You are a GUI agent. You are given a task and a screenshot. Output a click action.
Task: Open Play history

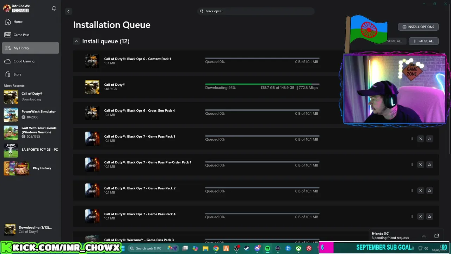[30, 168]
